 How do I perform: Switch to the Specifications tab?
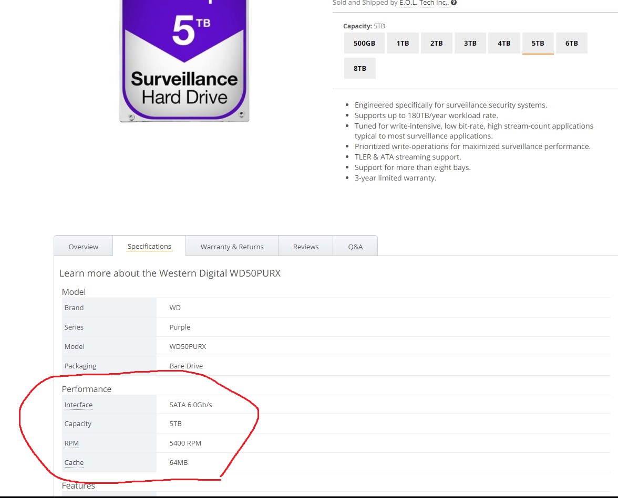[x=149, y=247]
